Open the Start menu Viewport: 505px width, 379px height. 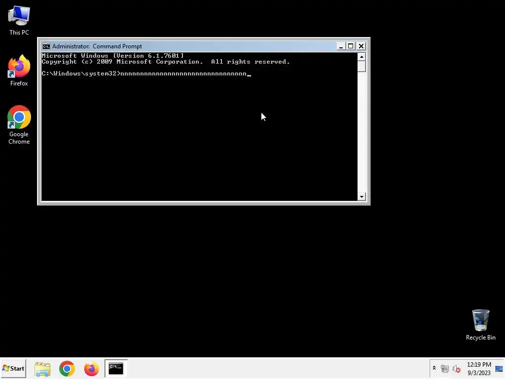pyautogui.click(x=13, y=368)
